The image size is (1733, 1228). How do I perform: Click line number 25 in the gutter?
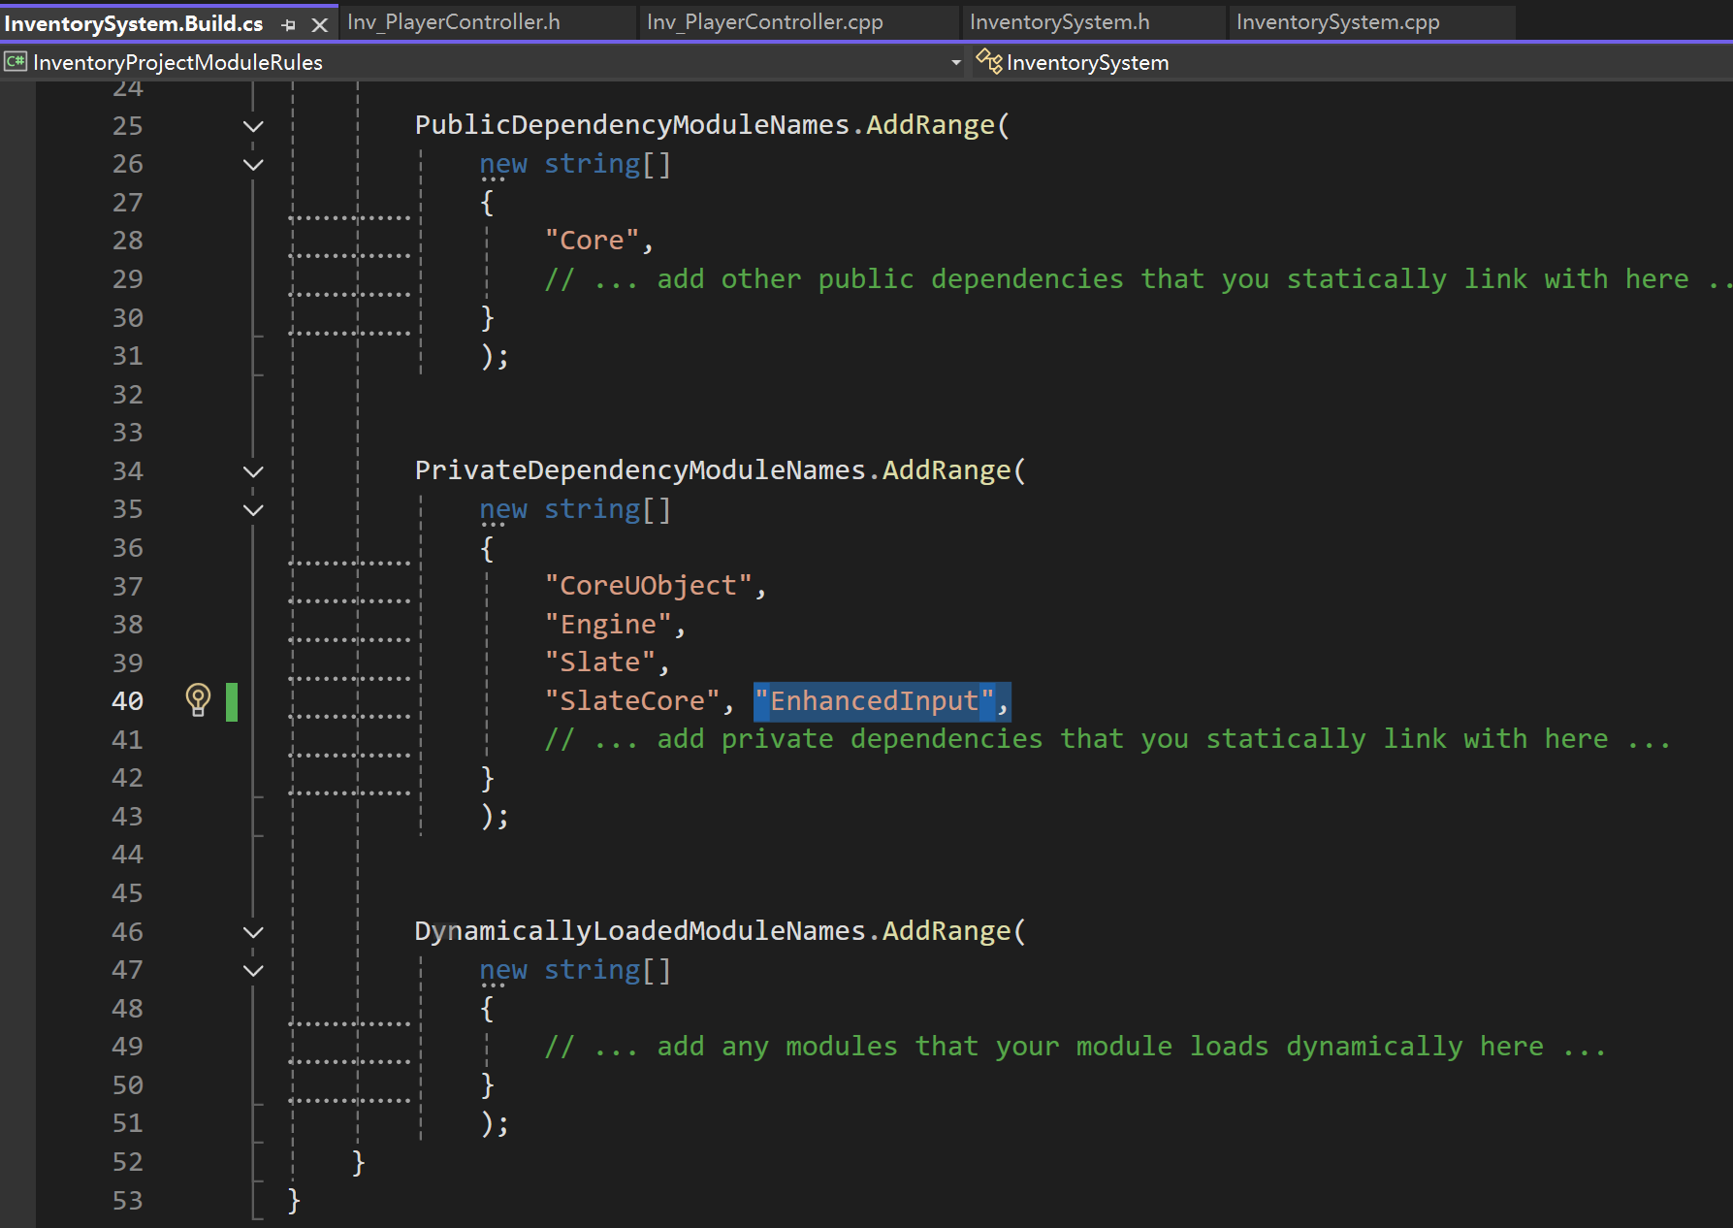[127, 126]
